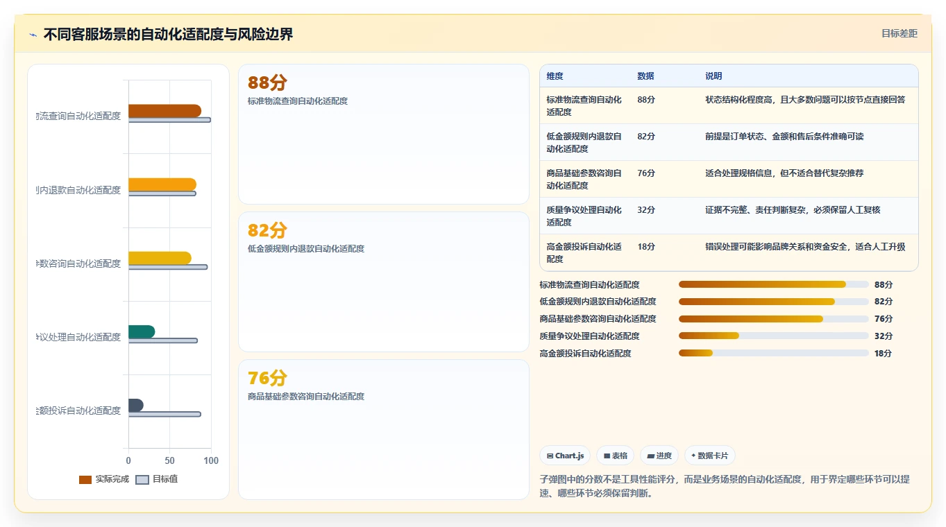
Task: Click the 说明 table column header
Action: (713, 76)
